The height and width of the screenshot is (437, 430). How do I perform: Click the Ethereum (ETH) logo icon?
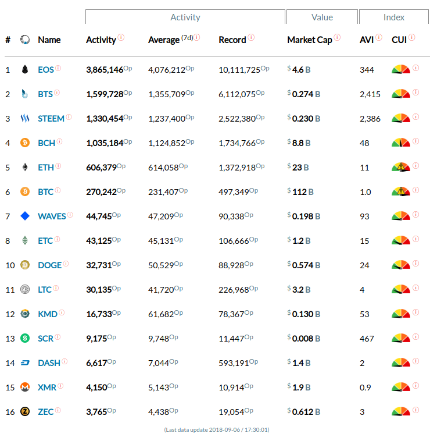click(x=24, y=168)
